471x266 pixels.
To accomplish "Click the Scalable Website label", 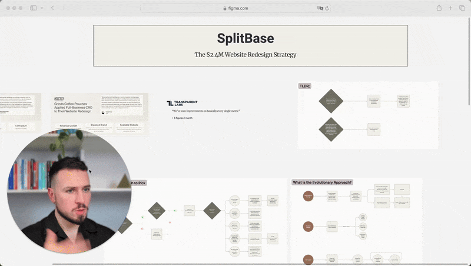I will 129,125.
